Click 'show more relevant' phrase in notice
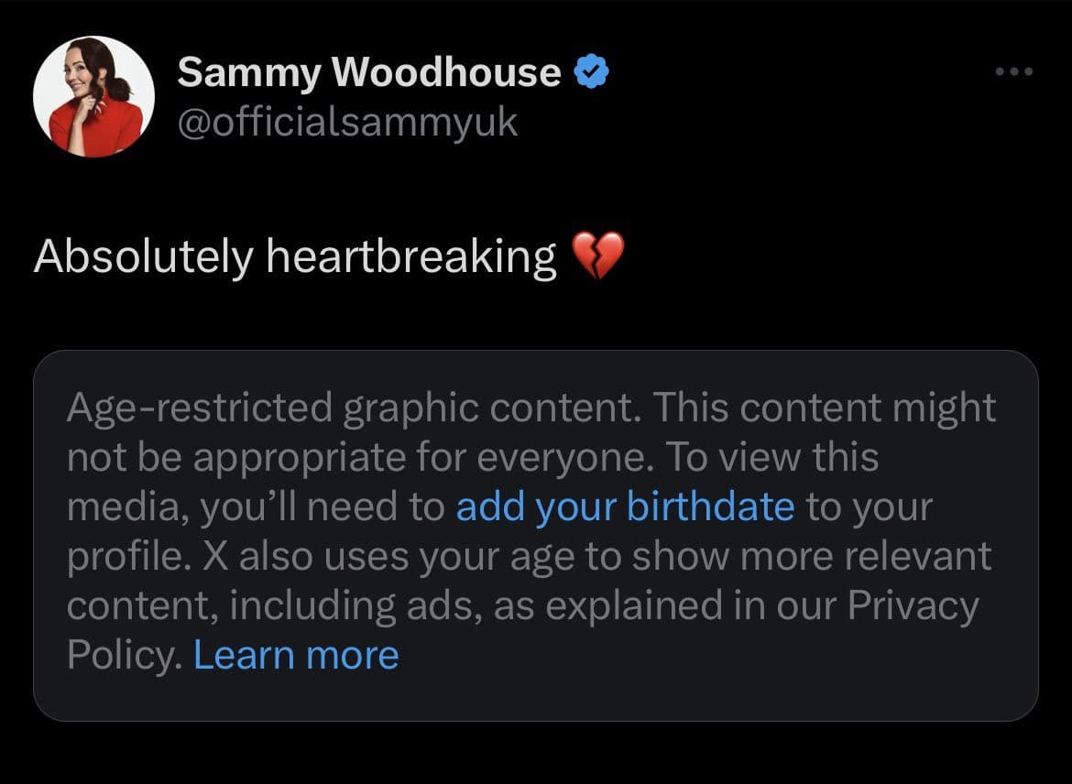1072x784 pixels. (x=811, y=556)
